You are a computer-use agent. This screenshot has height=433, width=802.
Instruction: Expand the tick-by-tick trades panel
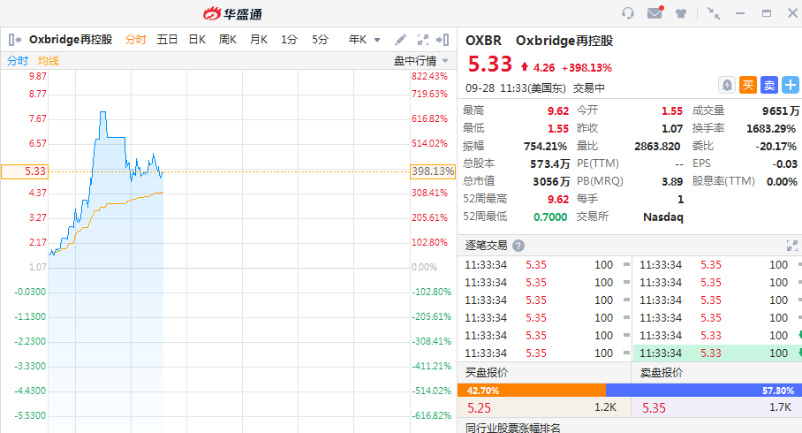791,246
